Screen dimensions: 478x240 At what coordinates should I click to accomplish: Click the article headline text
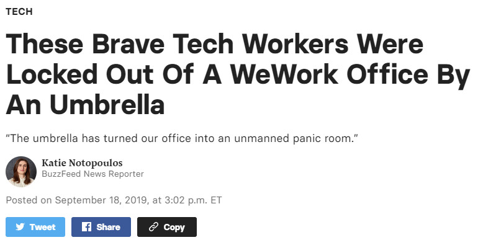pos(238,74)
